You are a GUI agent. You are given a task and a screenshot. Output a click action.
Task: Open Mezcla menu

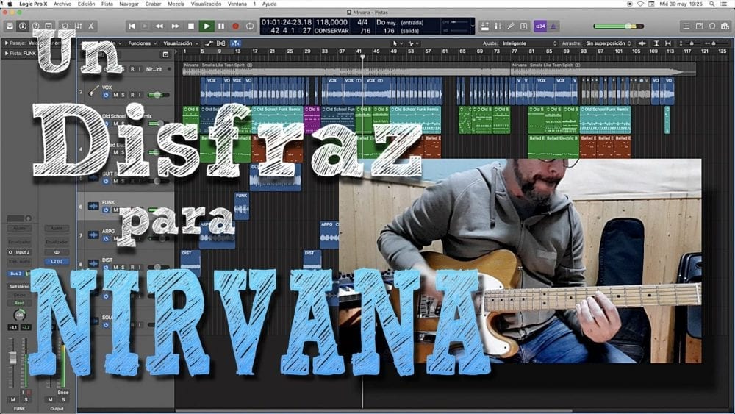[176, 4]
